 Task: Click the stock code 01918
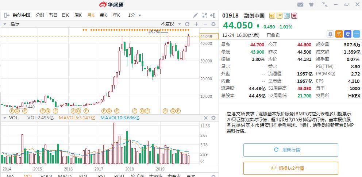click(230, 16)
